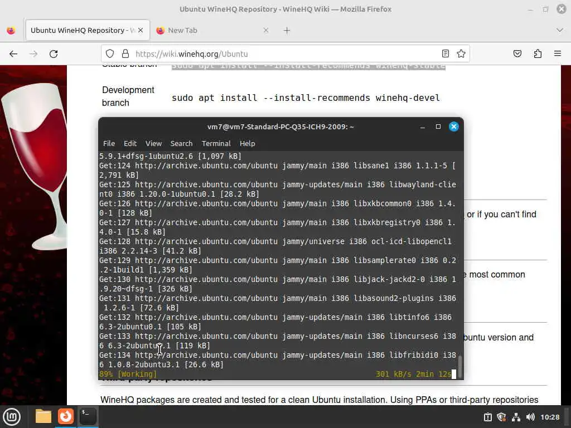Switch to Firefox from taskbar
The width and height of the screenshot is (571, 428).
66,416
